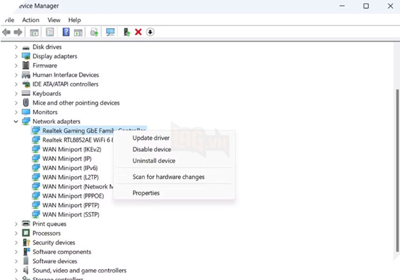This screenshot has height=280, width=400.
Task: Click the Software components icon
Action: (26, 251)
